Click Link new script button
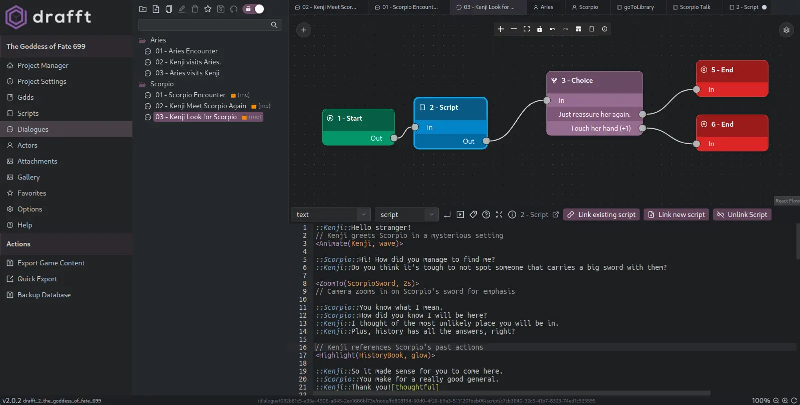 tap(676, 214)
